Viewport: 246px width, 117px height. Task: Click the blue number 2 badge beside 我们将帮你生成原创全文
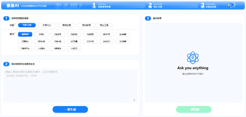click(x=6, y=64)
